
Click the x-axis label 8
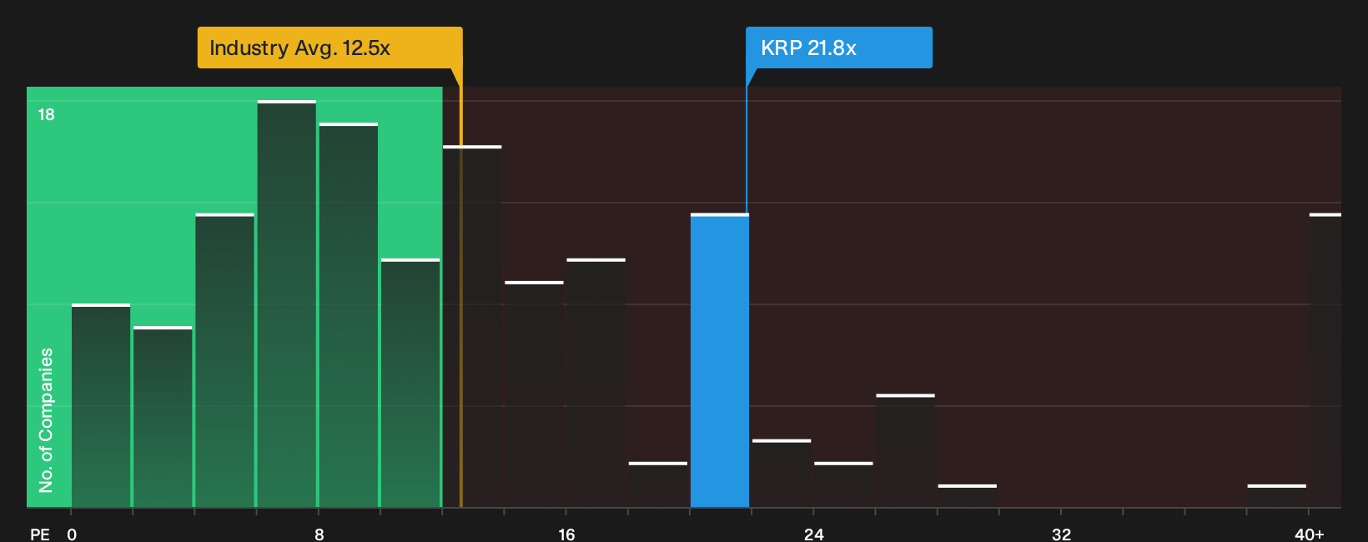[x=319, y=534]
